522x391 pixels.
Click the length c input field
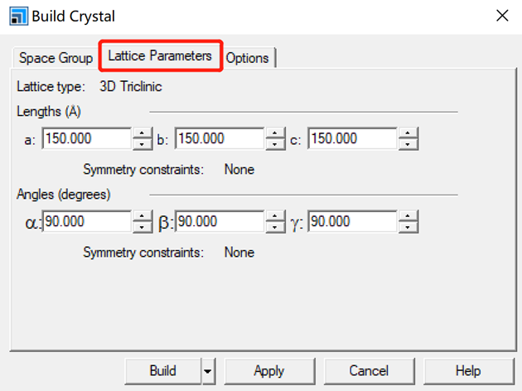(x=351, y=138)
